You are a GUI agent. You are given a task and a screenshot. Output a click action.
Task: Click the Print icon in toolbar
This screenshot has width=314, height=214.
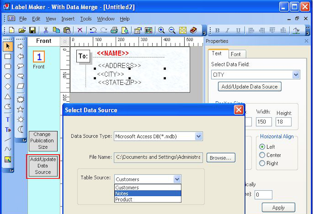point(114,30)
